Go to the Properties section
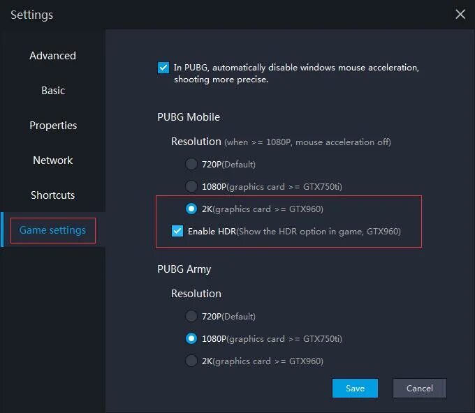This screenshot has width=475, height=413. click(52, 126)
